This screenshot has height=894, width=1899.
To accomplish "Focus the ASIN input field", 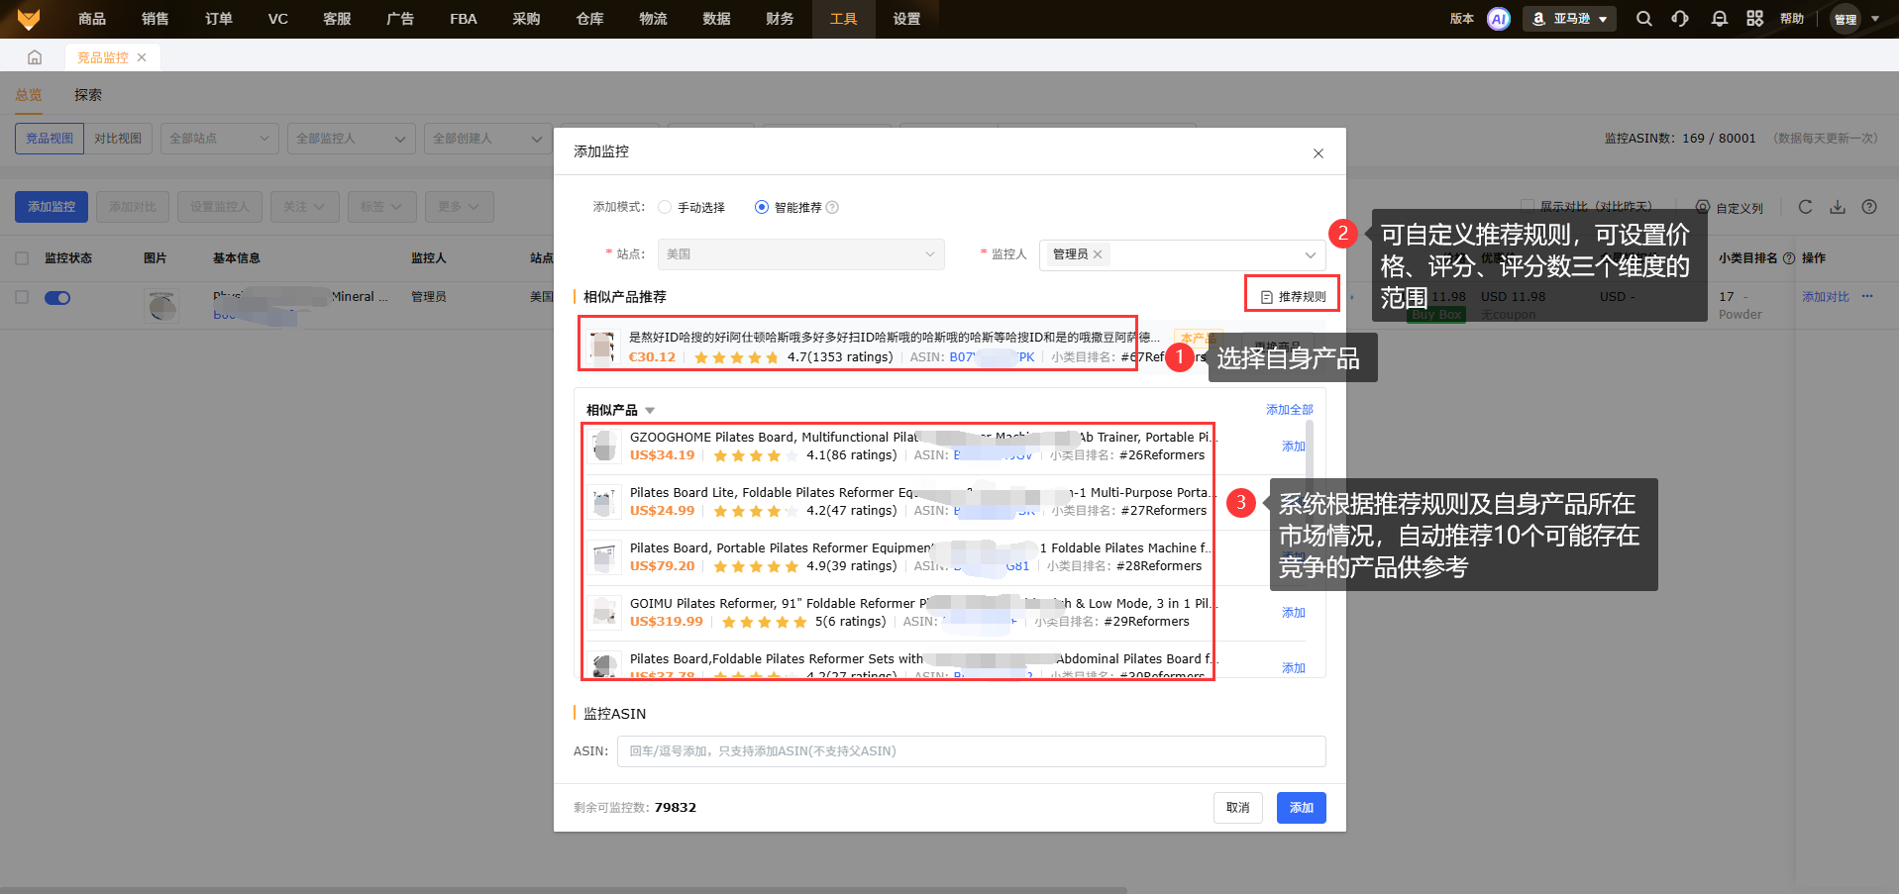I will click(971, 751).
